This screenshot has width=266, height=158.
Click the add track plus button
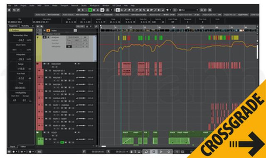pos(38,26)
